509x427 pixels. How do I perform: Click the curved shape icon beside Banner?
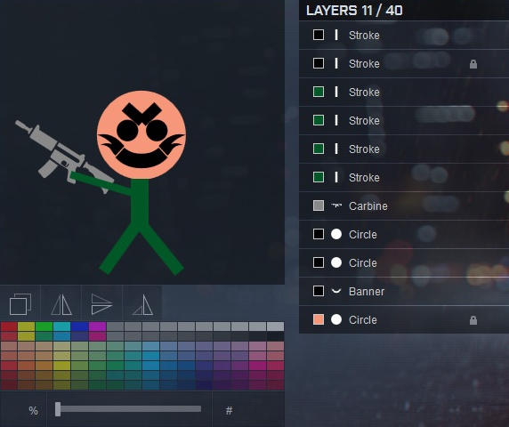pyautogui.click(x=336, y=291)
